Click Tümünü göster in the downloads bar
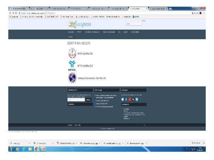214x160 pixels. 196,143
